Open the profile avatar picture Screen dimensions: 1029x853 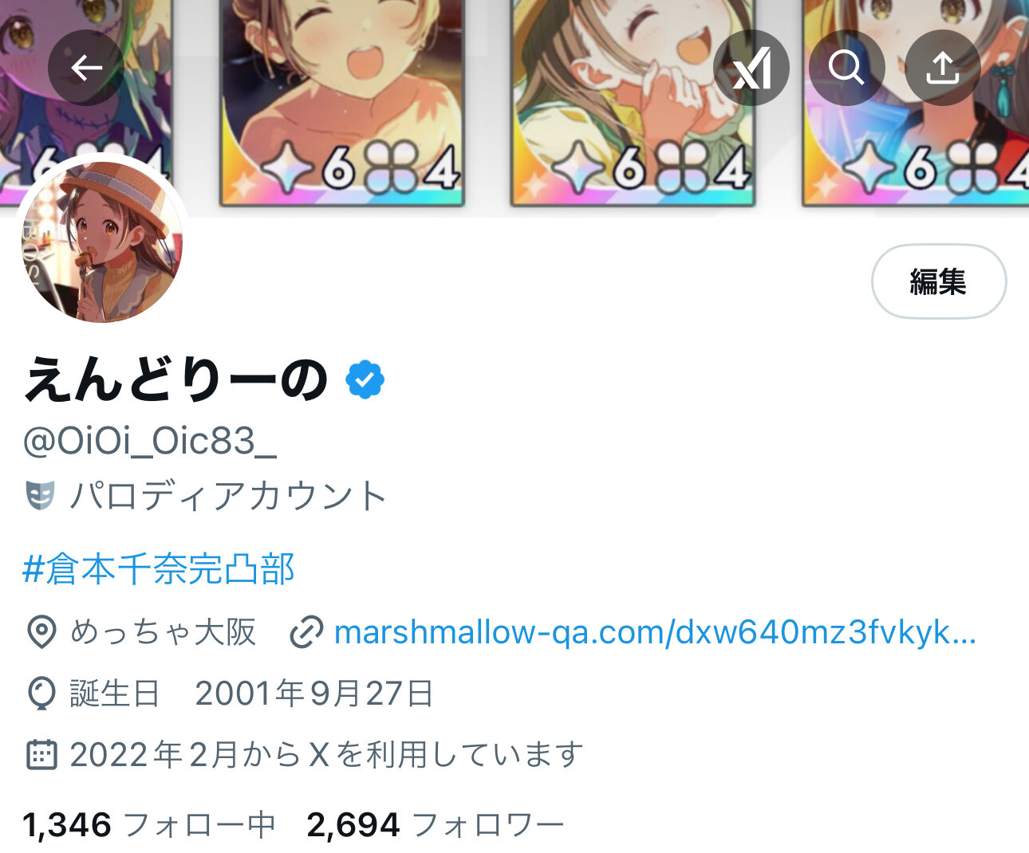pyautogui.click(x=101, y=242)
